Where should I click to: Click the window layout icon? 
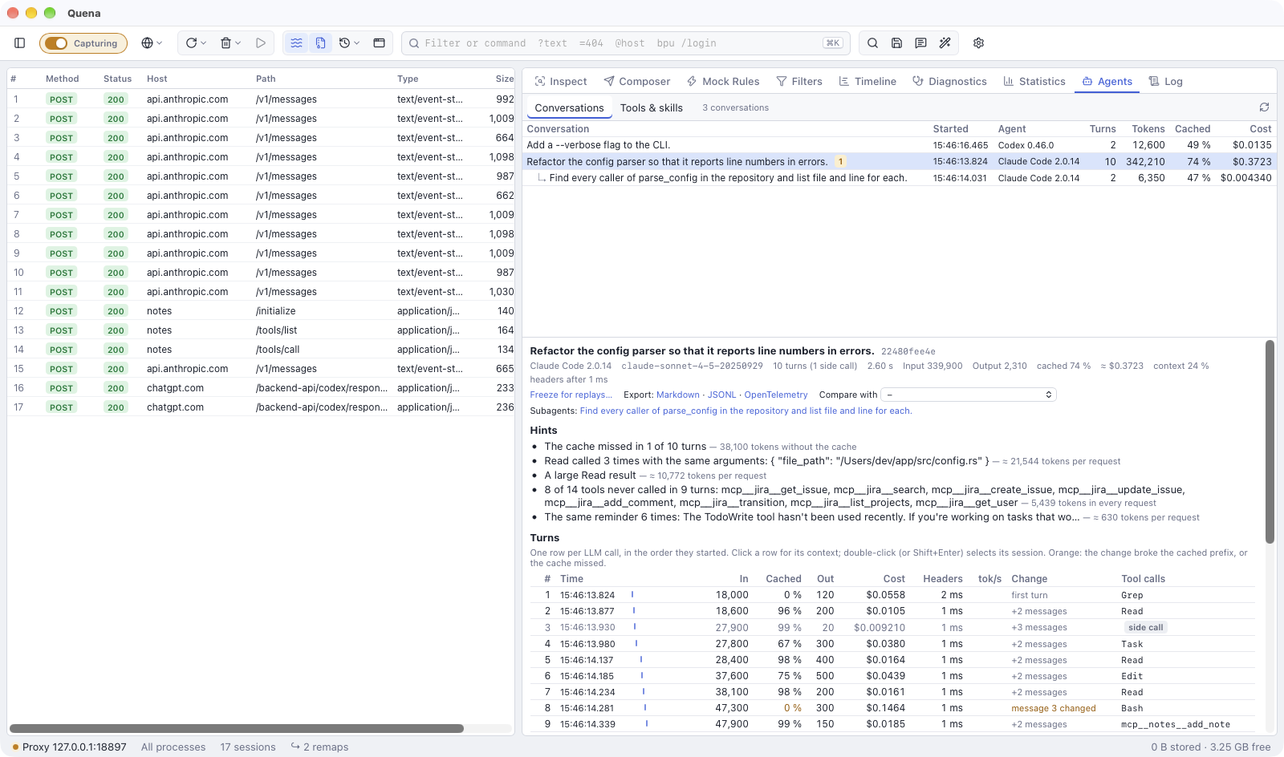(380, 43)
